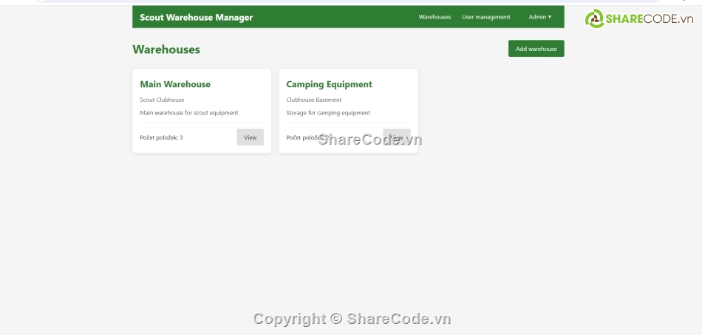The image size is (702, 335).
Task: View the Main Warehouse details
Action: tap(250, 137)
